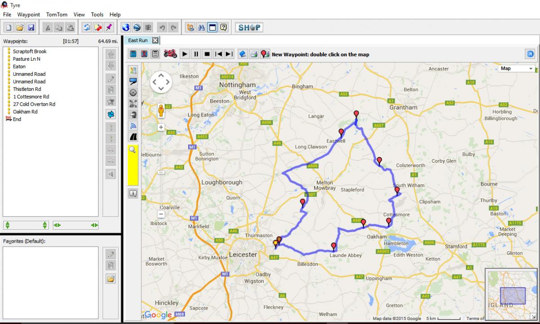Viewport: 540px width, 324px height.
Task: Click the overview minimap thumbnail
Action: [x=511, y=294]
